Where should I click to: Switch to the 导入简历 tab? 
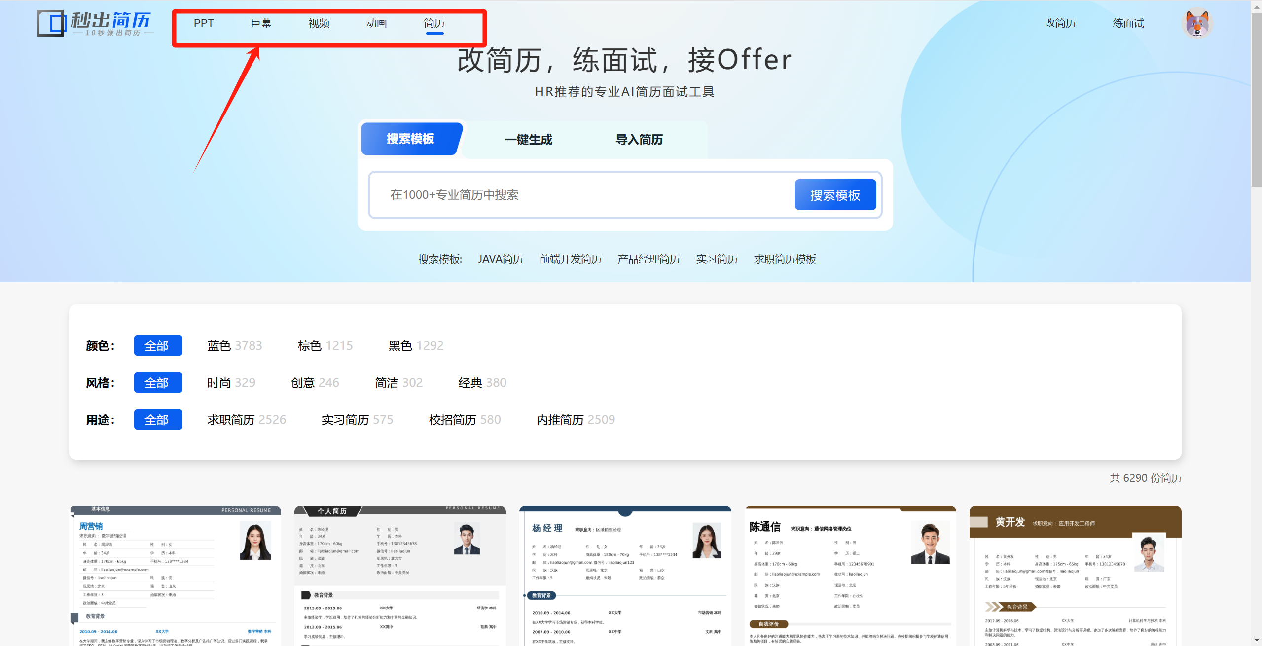click(639, 140)
